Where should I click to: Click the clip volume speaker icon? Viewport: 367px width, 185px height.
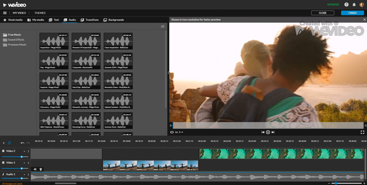[35, 169]
